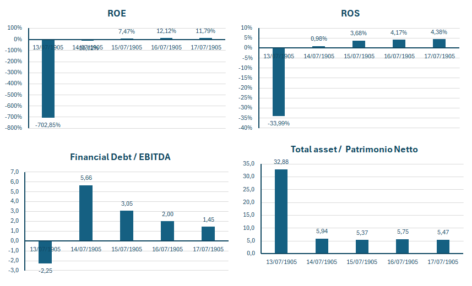Click the ROS bar for 15/07/1905

(x=359, y=44)
